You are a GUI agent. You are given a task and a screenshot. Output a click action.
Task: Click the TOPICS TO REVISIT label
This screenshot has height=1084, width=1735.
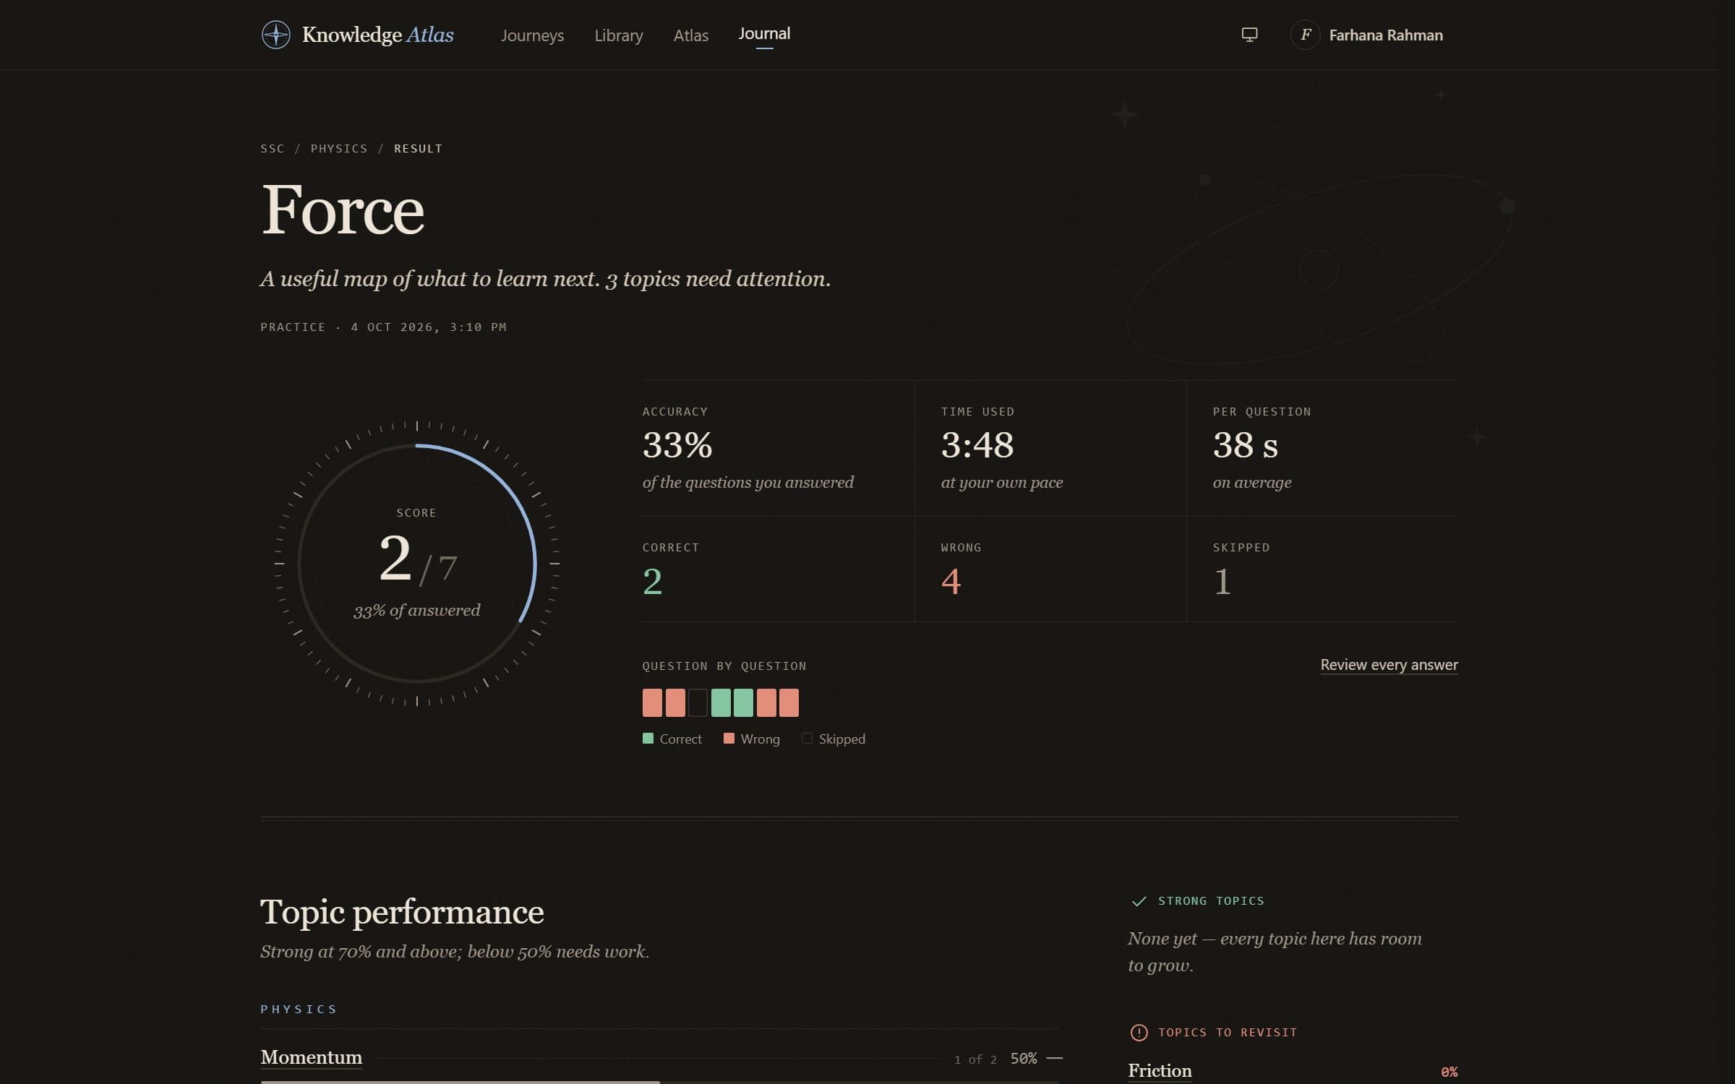coord(1228,1033)
